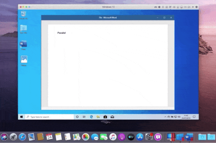
Task: Click the 'File - Microsoft Word' title bar
Action: click(x=108, y=18)
